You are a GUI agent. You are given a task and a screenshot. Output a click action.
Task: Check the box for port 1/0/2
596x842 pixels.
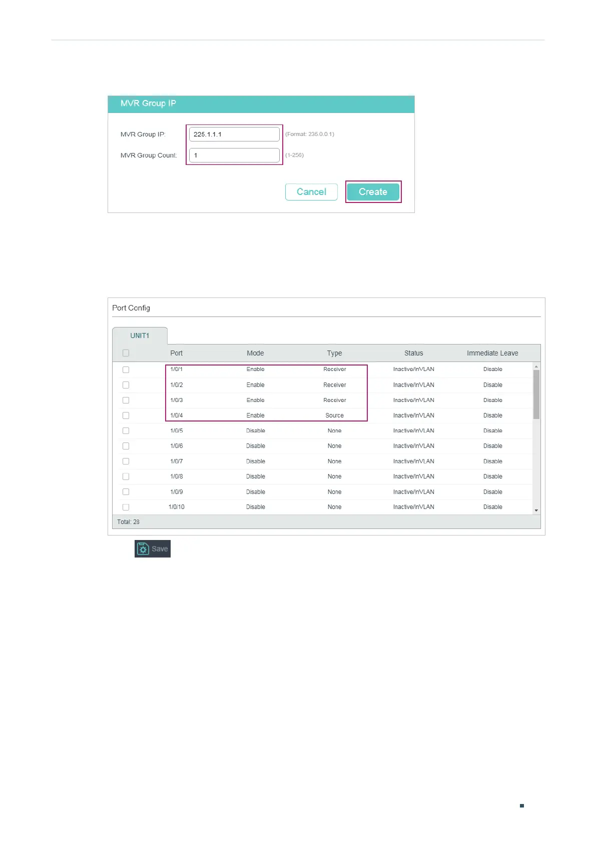point(126,385)
